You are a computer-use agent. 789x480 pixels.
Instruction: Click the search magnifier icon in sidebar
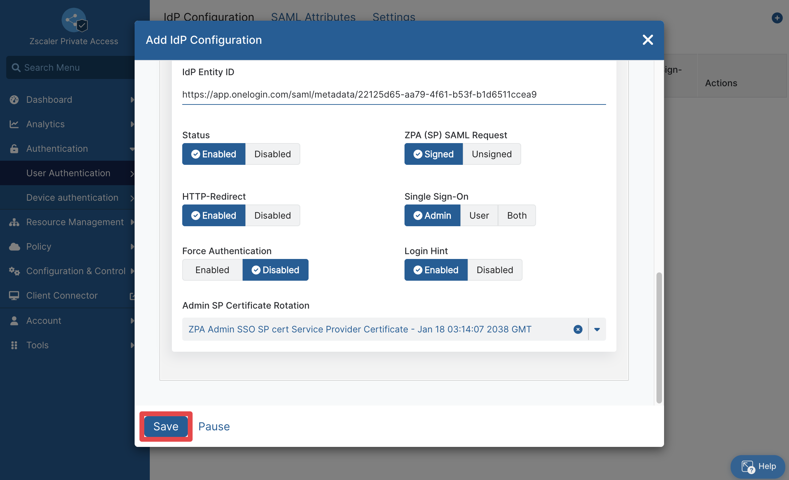click(16, 68)
